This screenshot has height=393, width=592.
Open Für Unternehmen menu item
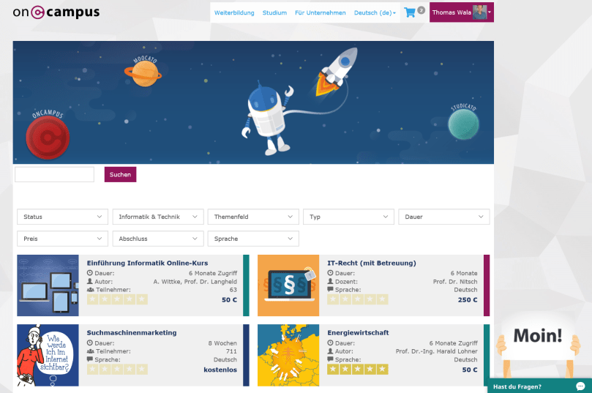coord(321,12)
